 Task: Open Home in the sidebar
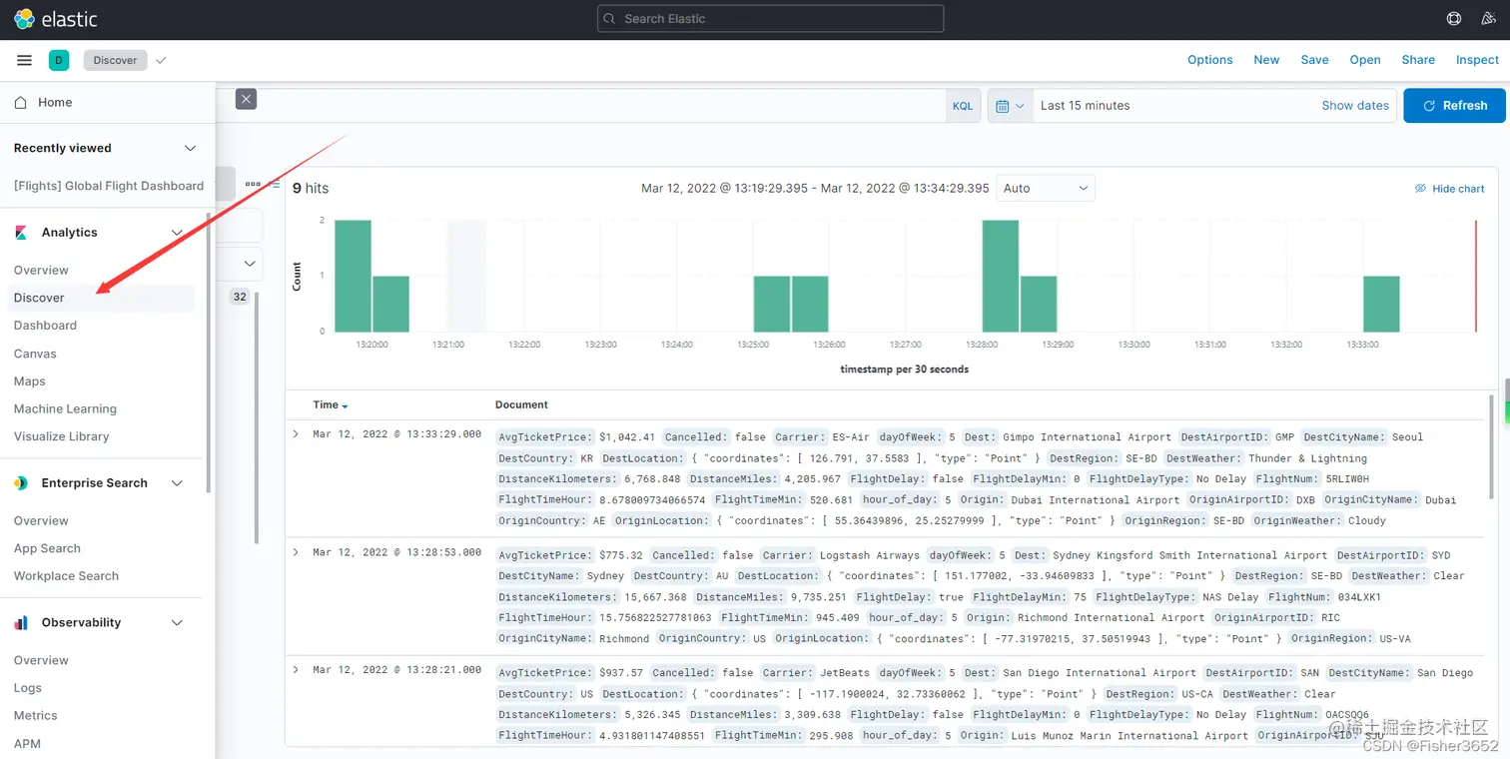pyautogui.click(x=55, y=102)
